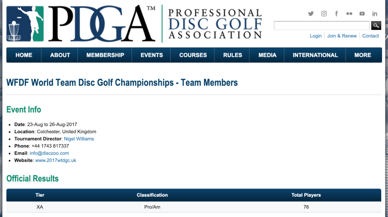Click the PDGA logo image
The height and width of the screenshot is (217, 388).
click(x=134, y=23)
